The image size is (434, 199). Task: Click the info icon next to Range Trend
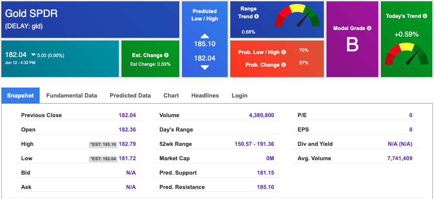(x=256, y=17)
